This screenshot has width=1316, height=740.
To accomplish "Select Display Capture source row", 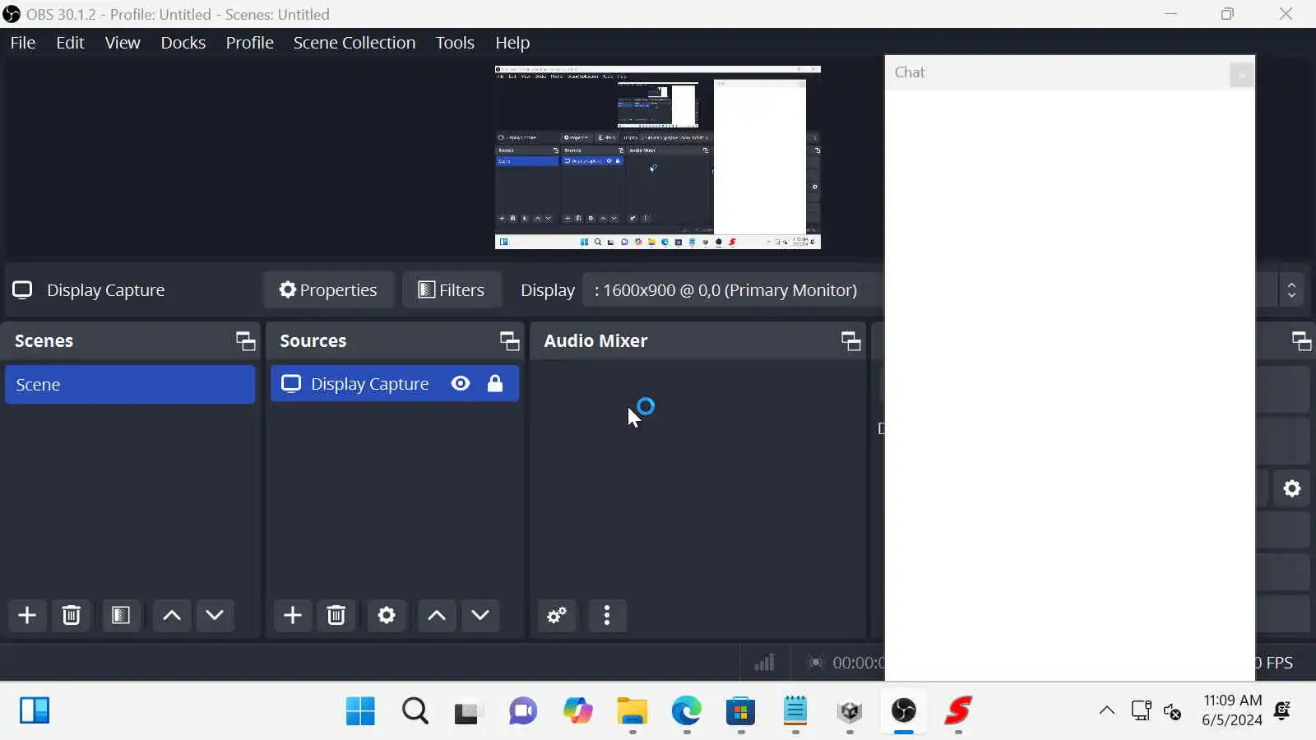I will 395,384.
